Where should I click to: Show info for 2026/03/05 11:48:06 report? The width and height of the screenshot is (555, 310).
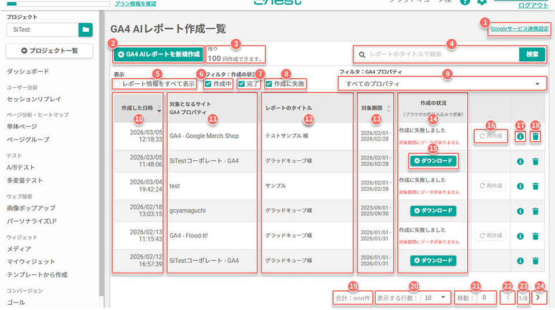pos(520,161)
